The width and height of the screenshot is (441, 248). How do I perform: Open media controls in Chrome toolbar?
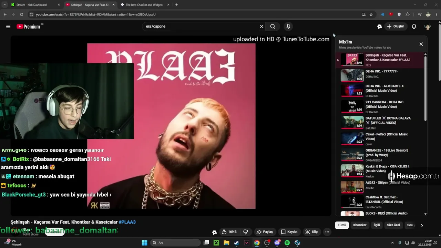click(x=420, y=14)
